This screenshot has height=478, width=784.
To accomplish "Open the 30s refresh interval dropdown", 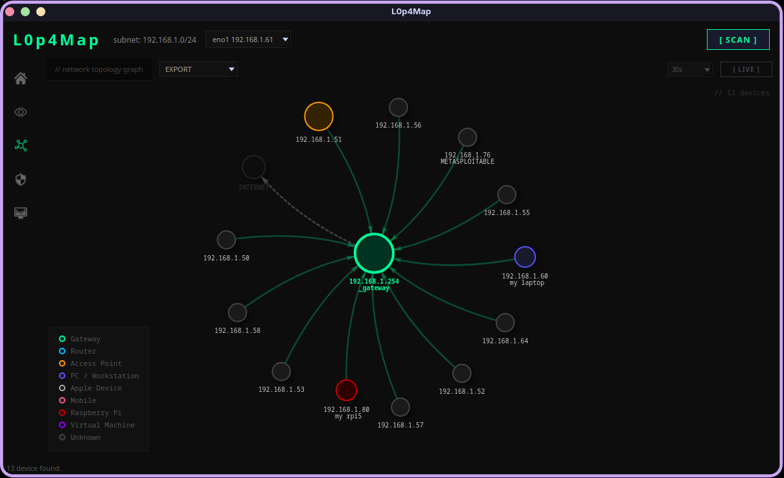I will (x=689, y=69).
